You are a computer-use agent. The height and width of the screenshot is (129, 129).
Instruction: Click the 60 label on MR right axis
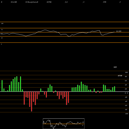(126, 81)
